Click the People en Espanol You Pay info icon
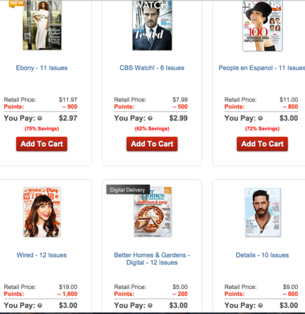This screenshot has height=314, width=305. point(261,118)
